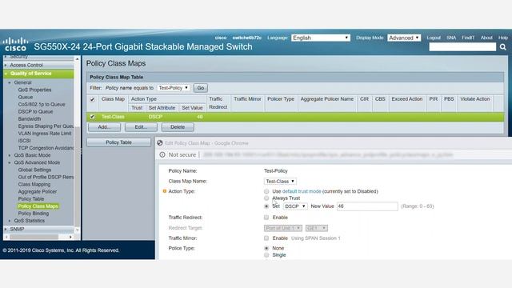Open the Class Map Name Test-Class dropdown
Image resolution: width=512 pixels, height=288 pixels.
point(280,182)
